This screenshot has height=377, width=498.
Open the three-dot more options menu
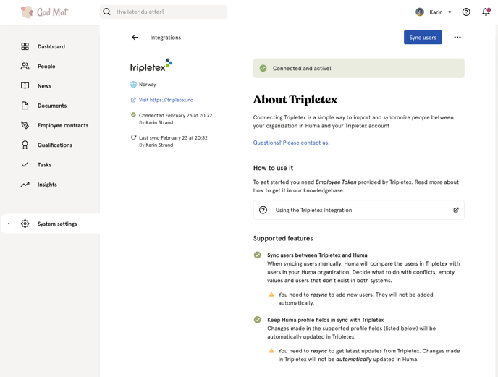[x=457, y=38]
